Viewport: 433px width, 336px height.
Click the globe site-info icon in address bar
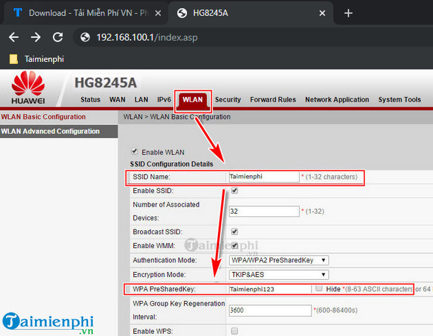tap(85, 37)
